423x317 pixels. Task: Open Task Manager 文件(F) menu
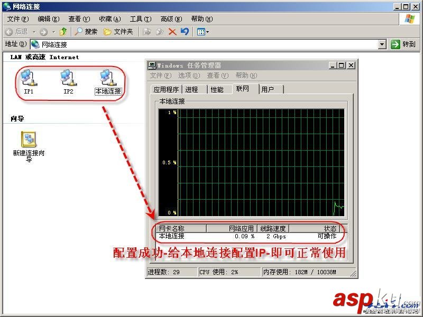161,76
